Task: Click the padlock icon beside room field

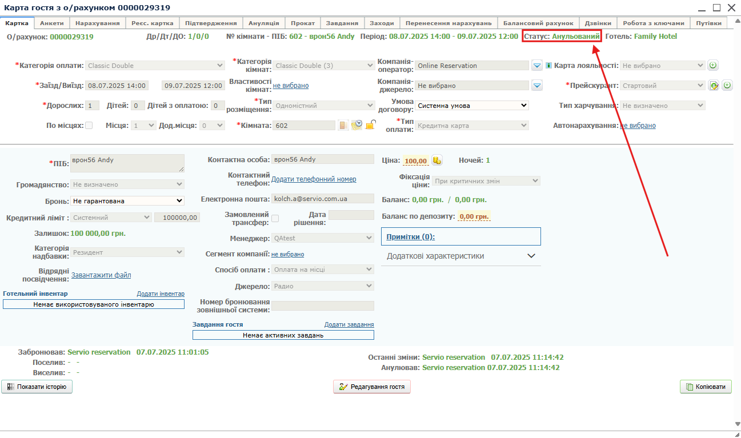Action: pyautogui.click(x=370, y=125)
